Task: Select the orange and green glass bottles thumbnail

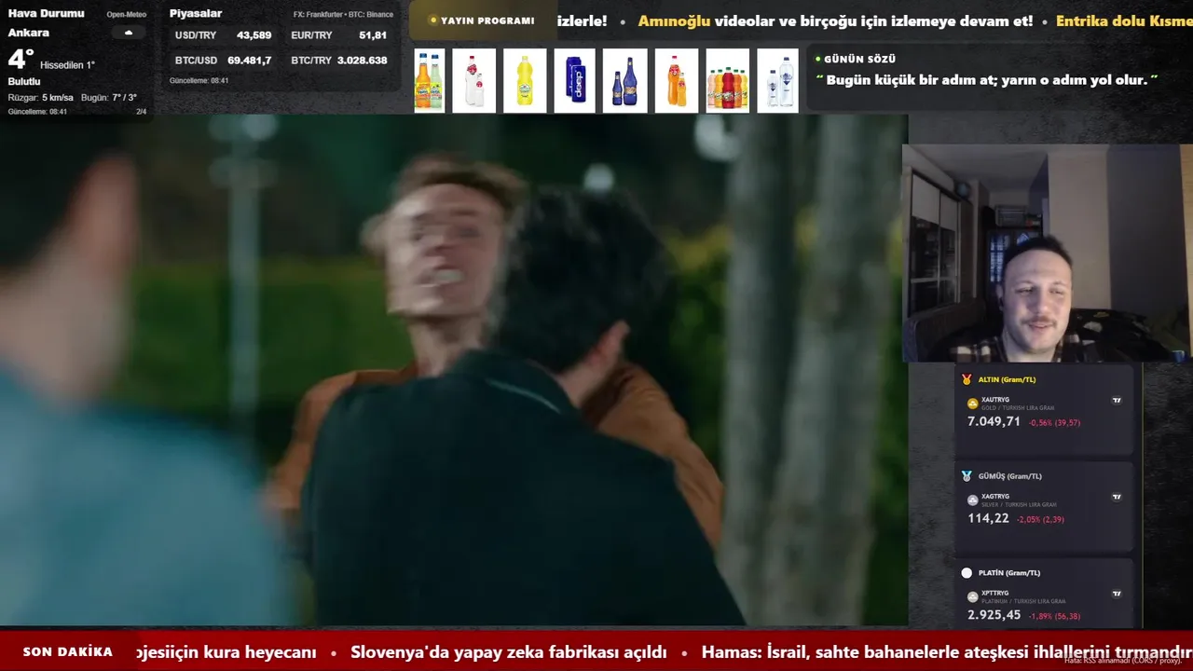Action: point(430,81)
